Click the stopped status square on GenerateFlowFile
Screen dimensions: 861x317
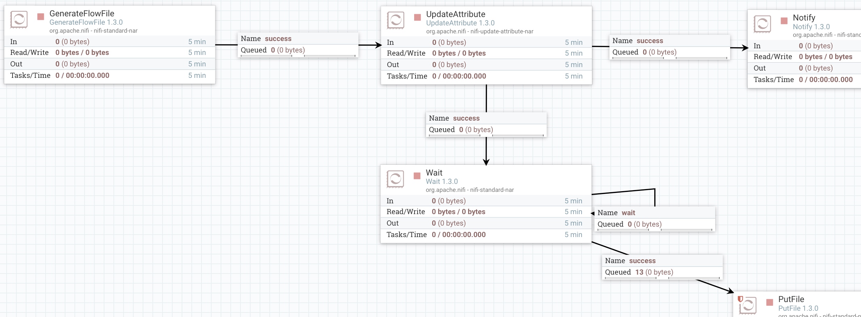(40, 16)
